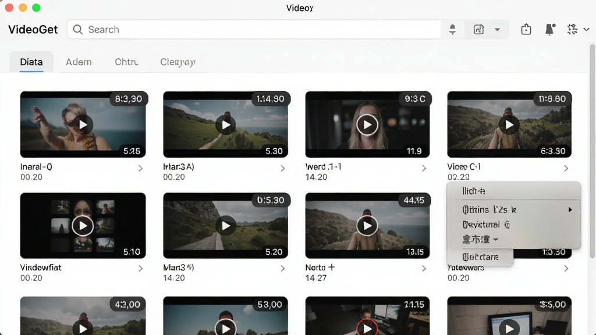Expand chevron for Inaral-0 item

[140, 168]
